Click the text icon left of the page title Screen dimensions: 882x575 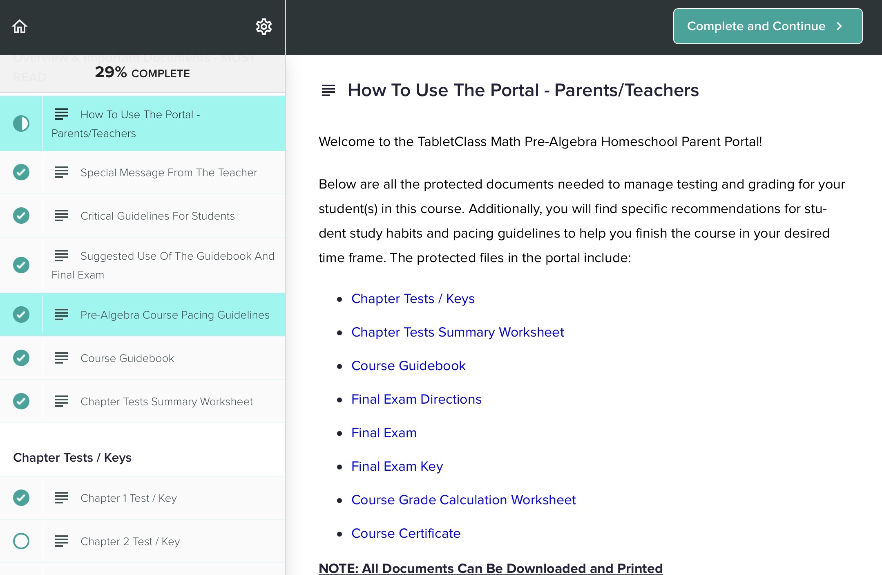pos(327,90)
